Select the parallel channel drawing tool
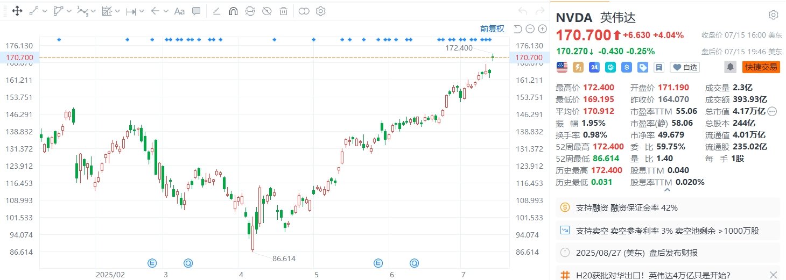Screen dimensions: 786x280 click(59, 11)
